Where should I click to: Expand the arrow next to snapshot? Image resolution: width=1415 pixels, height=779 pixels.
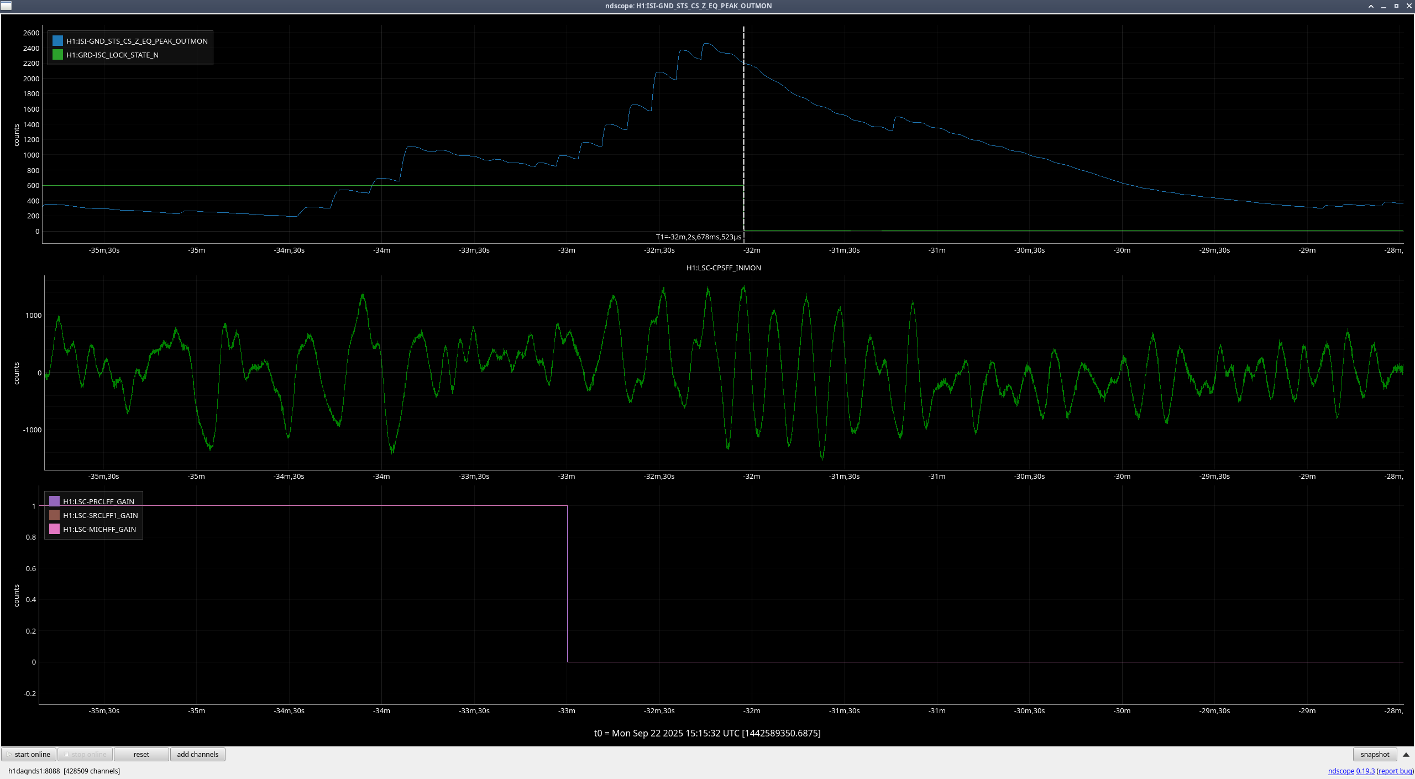click(x=1406, y=754)
